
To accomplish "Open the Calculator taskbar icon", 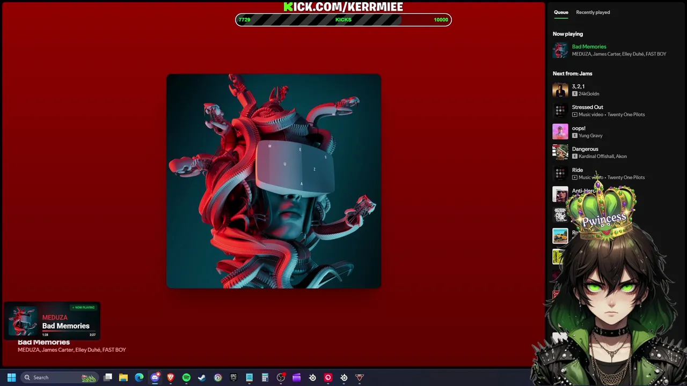I will [265, 377].
